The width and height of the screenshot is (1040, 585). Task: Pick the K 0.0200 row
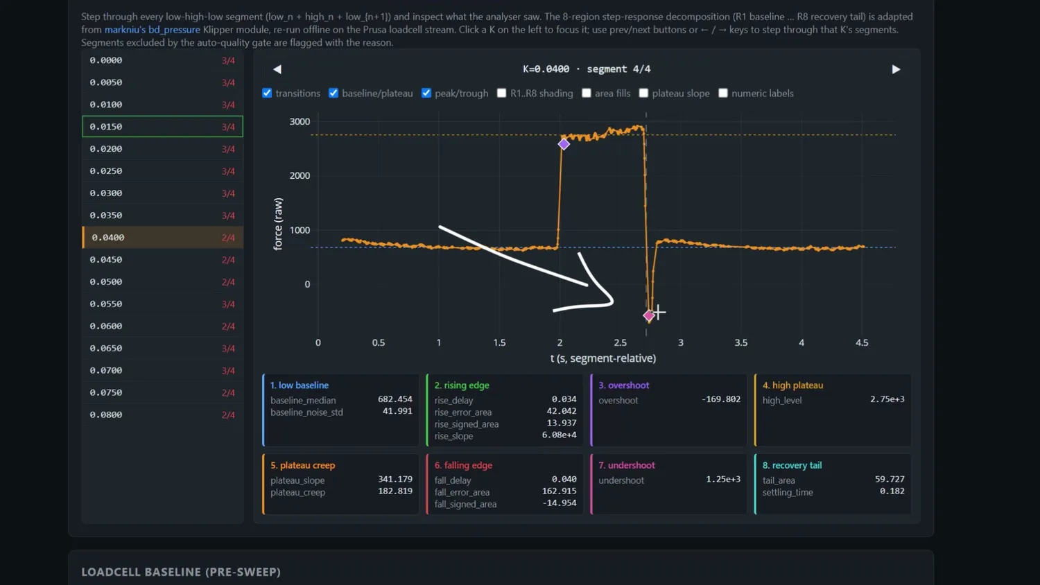[x=162, y=149]
